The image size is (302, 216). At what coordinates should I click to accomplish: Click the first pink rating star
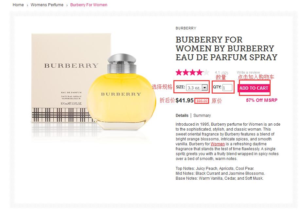[x=179, y=72]
